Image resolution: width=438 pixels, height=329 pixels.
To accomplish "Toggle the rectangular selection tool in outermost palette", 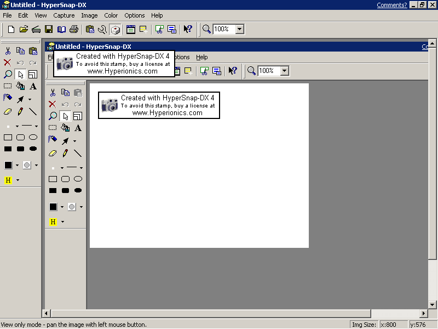I will 8,86.
